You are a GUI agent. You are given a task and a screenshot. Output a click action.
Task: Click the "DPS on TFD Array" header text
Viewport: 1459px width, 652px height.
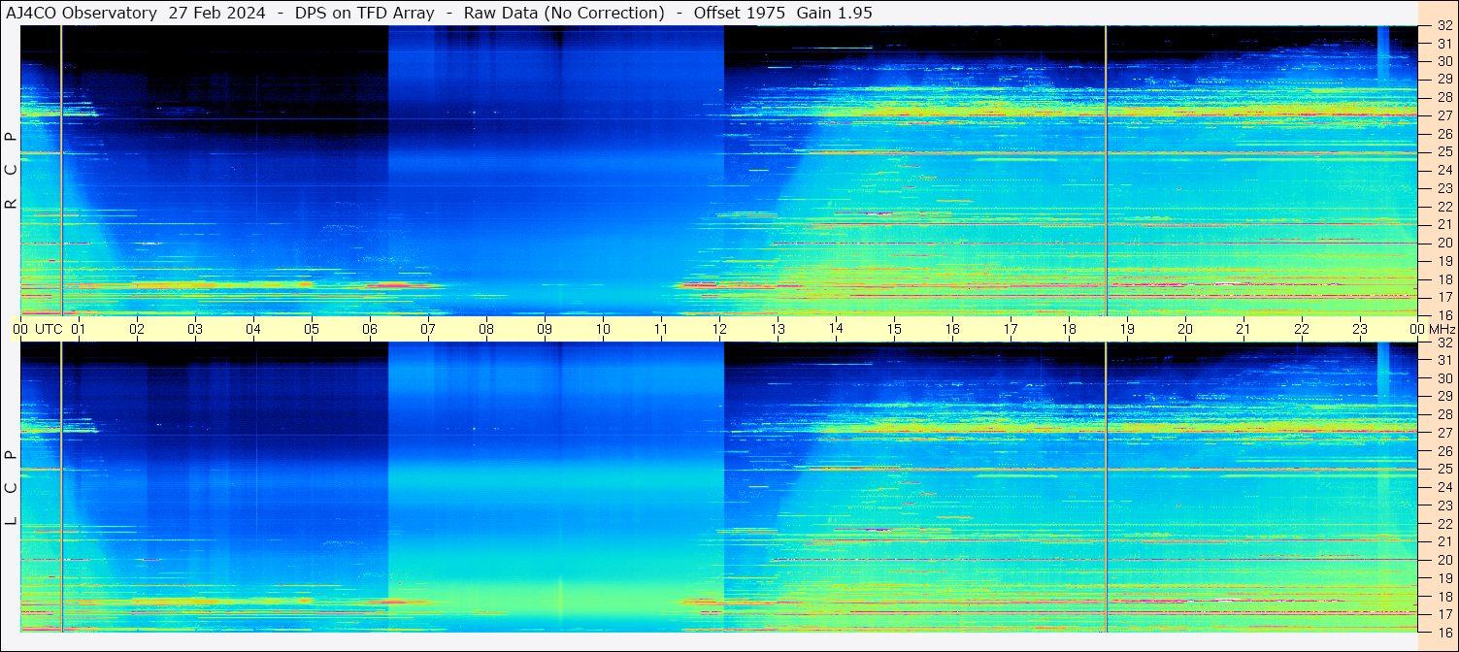click(x=365, y=13)
